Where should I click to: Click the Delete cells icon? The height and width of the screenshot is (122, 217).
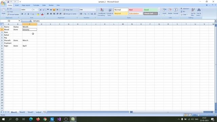170,10
